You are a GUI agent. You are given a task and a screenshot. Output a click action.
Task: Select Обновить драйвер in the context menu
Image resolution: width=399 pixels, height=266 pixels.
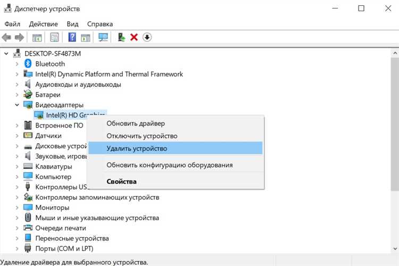136,123
